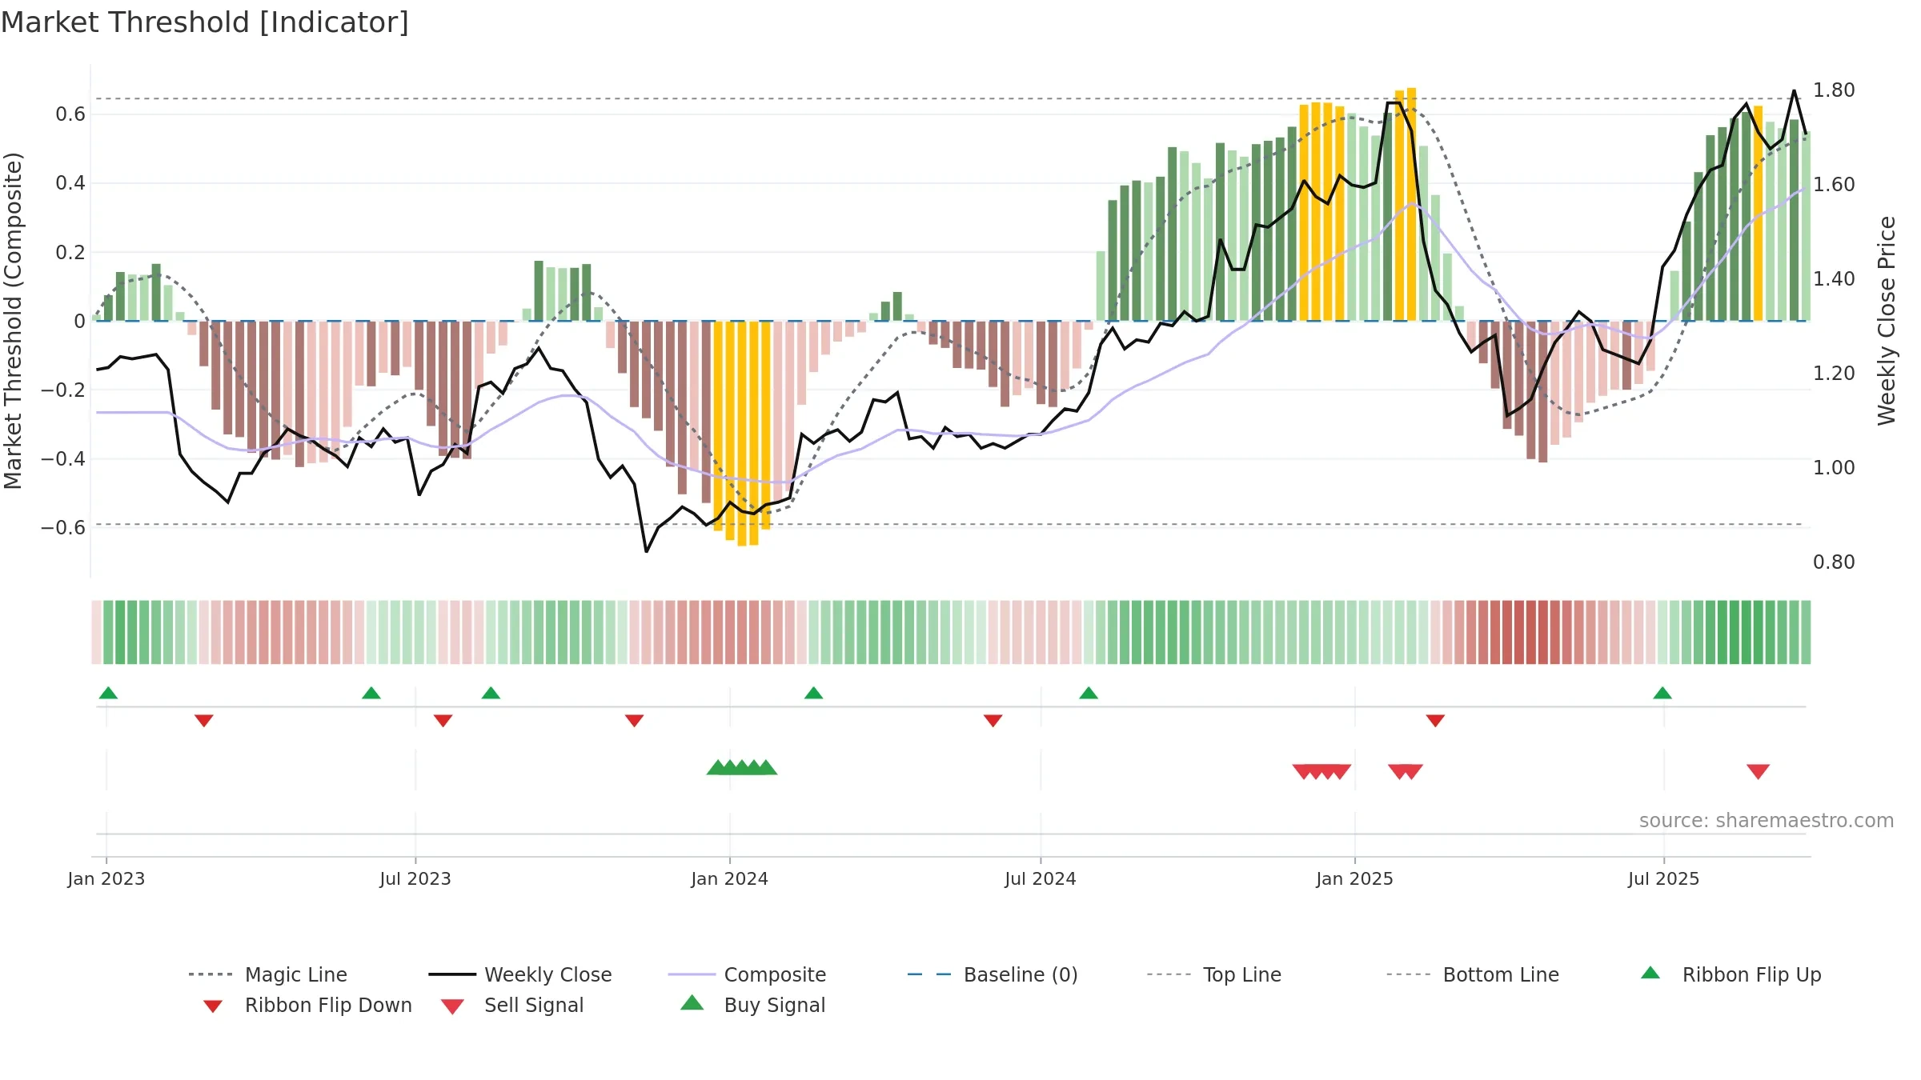Click the Ribbon Flip Up marker at Jan 2023
The height and width of the screenshot is (1080, 1921).
[108, 693]
